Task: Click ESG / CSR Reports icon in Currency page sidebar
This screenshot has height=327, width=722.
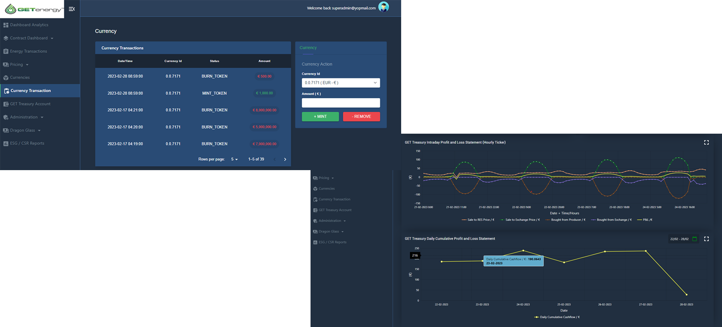Action: tap(6, 144)
